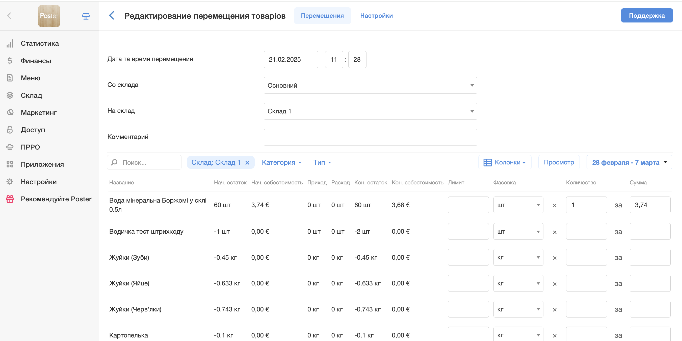This screenshot has height=341, width=682.
Task: Click the Комментарий input field
Action: [x=370, y=137]
